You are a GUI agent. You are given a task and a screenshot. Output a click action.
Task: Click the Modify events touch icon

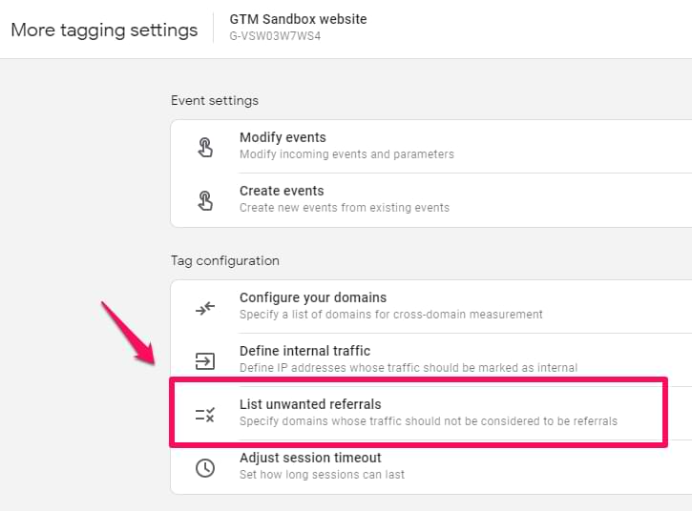click(x=205, y=146)
